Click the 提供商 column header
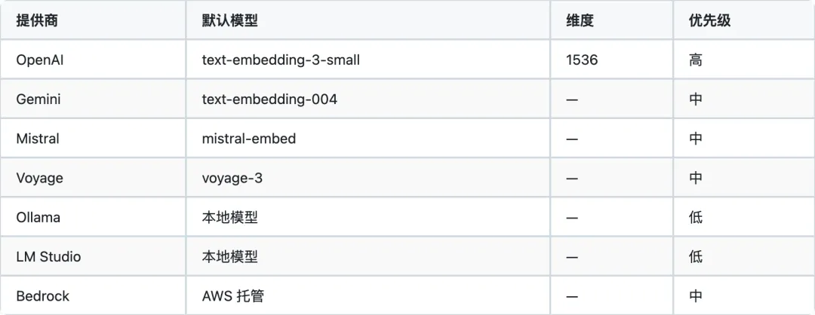Image resolution: width=815 pixels, height=315 pixels. (x=37, y=20)
